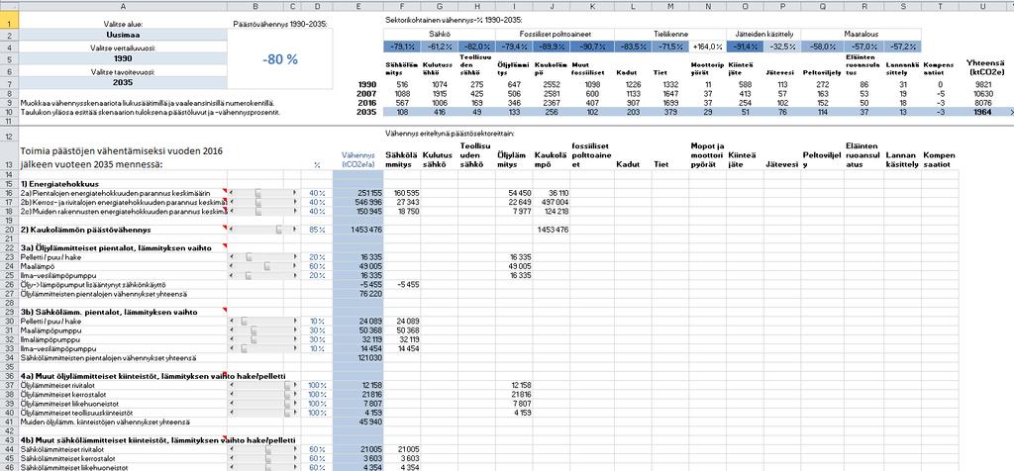
Task: Select row 1 header
Action: 10,20
